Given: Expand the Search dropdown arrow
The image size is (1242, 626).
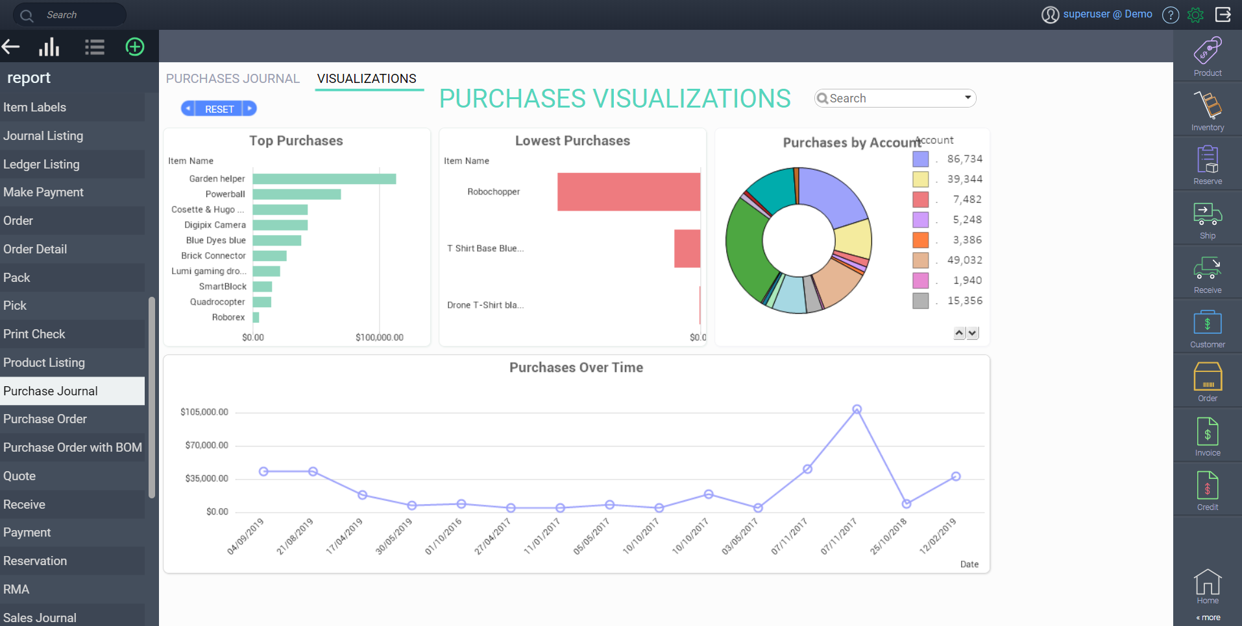Looking at the screenshot, I should [968, 98].
